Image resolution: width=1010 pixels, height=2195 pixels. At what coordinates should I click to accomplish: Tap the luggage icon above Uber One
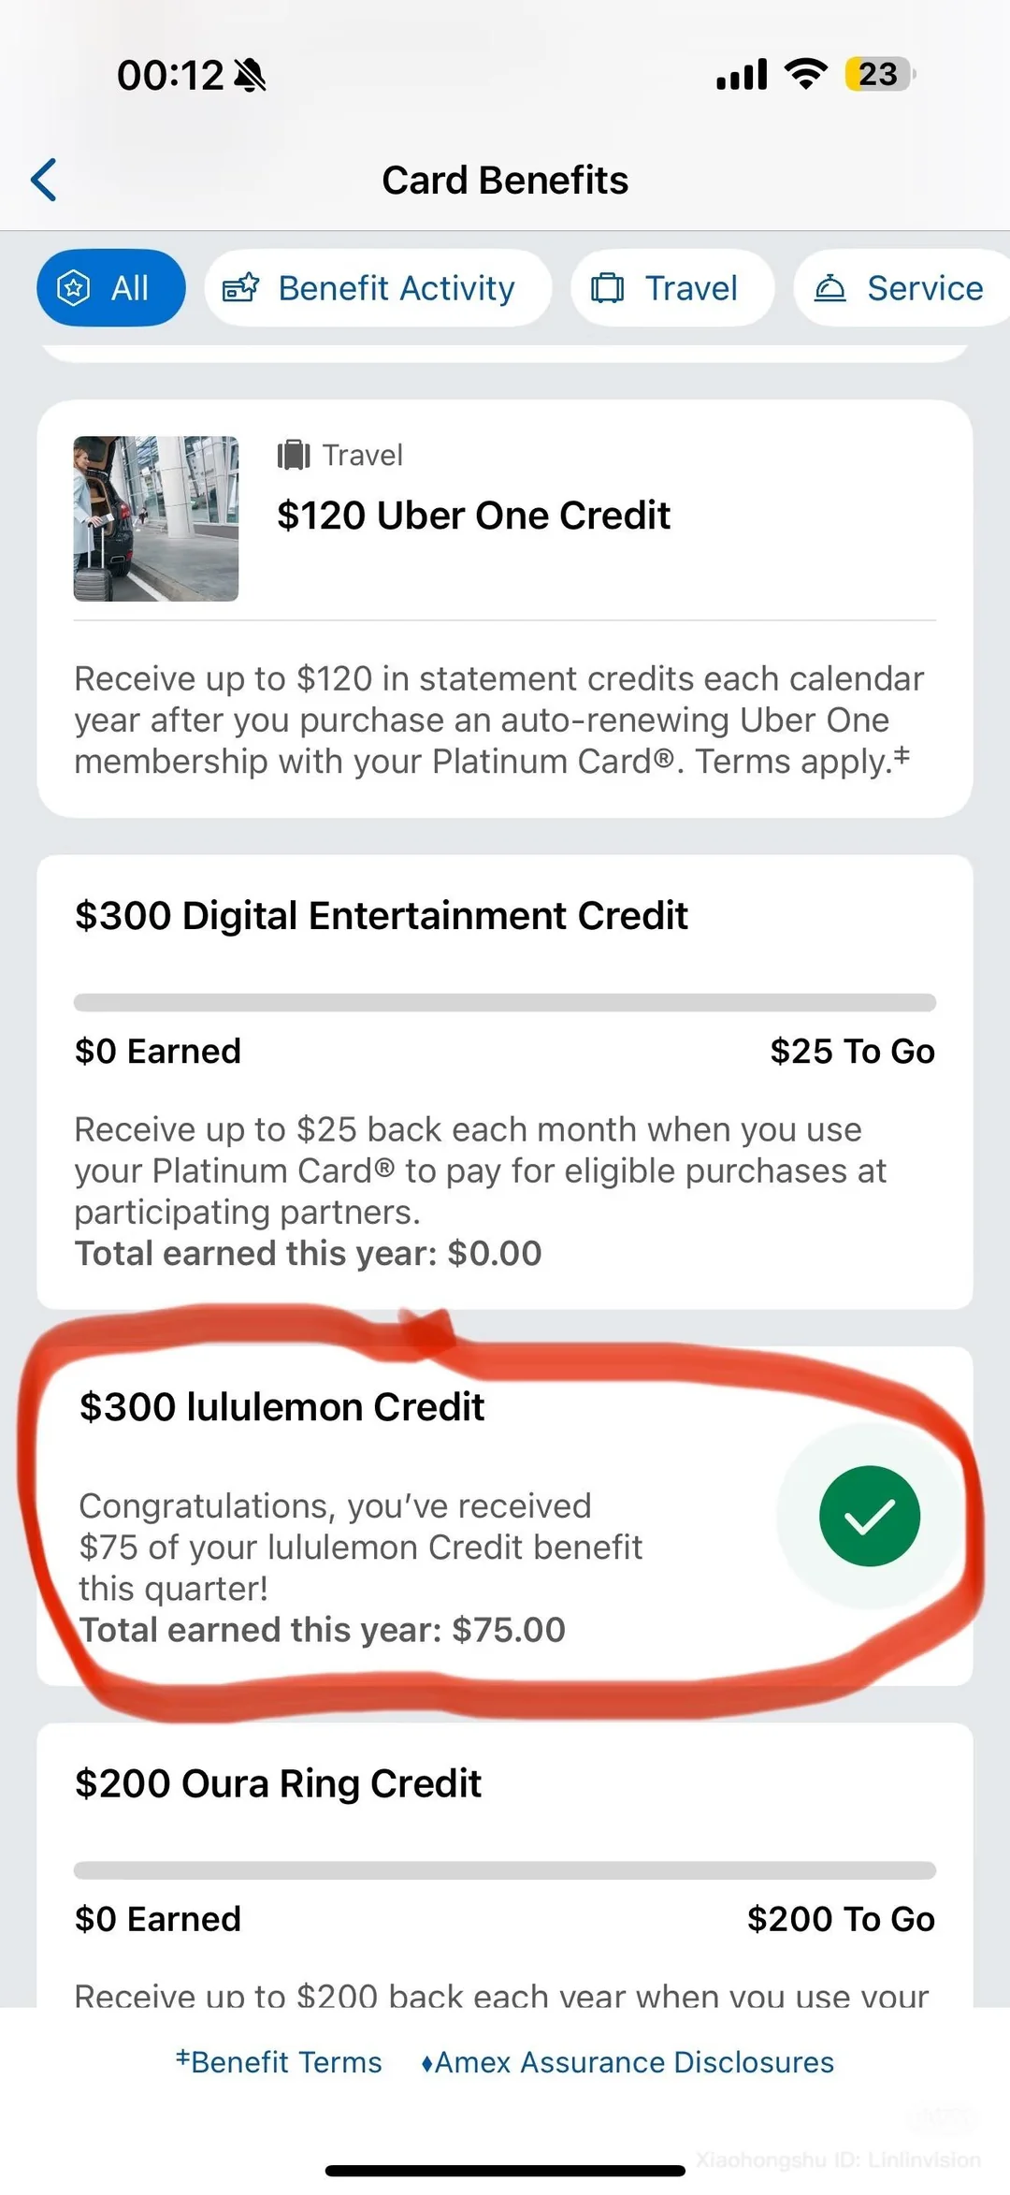click(x=294, y=456)
